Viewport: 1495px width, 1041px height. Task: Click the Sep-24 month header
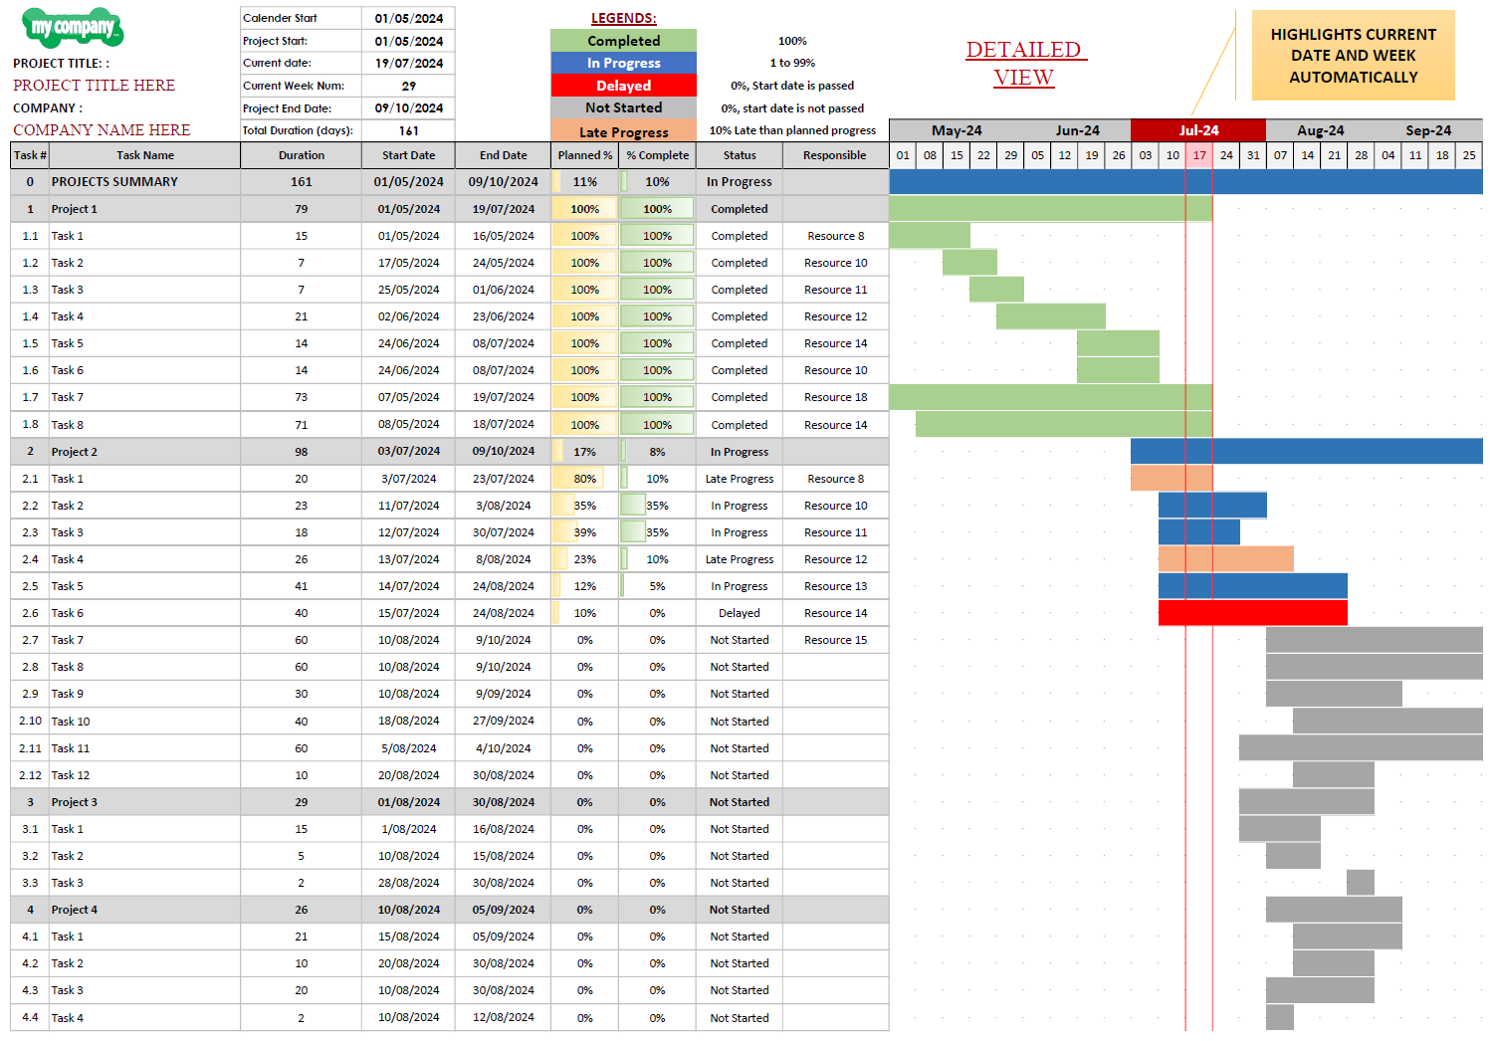[1428, 130]
